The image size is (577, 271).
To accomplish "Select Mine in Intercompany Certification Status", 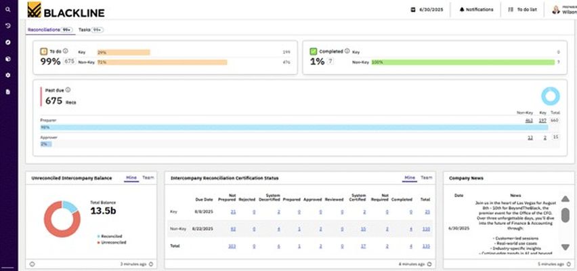I will pos(409,178).
